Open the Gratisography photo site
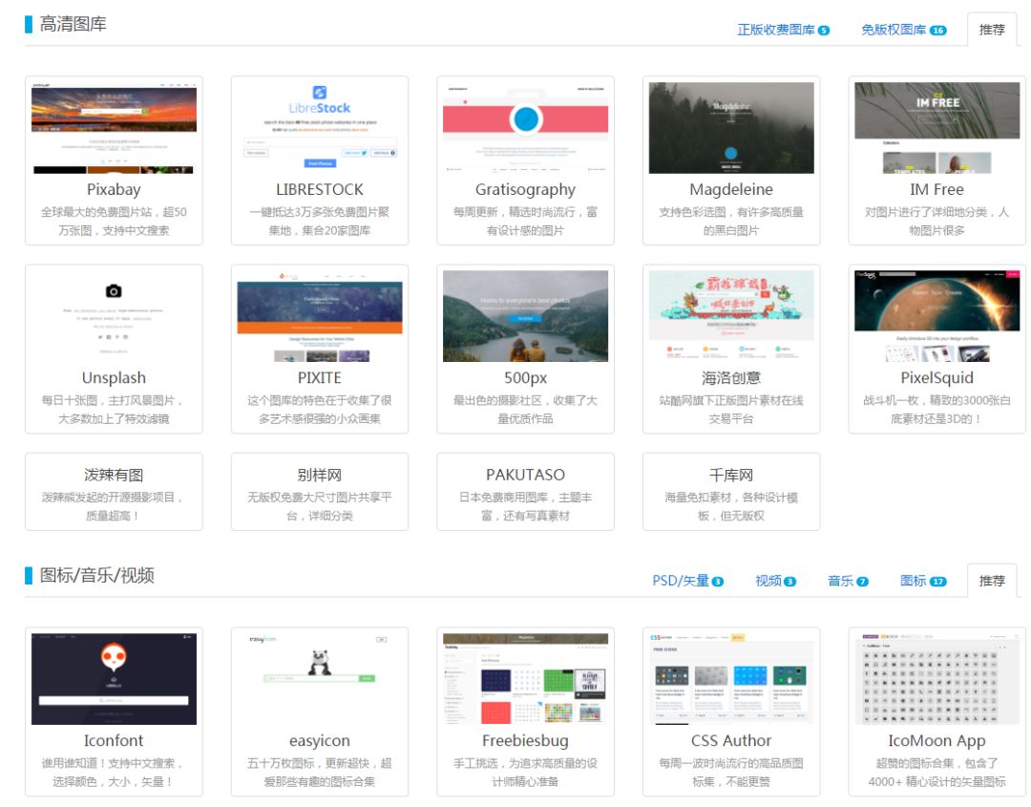This screenshot has width=1031, height=807. 526,160
